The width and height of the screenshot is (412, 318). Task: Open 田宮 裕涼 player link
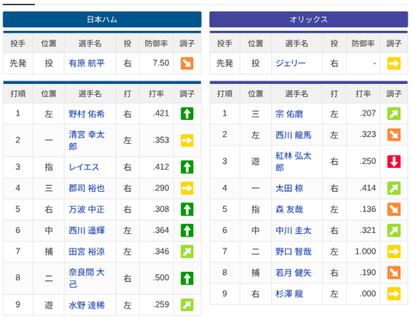pos(87,251)
